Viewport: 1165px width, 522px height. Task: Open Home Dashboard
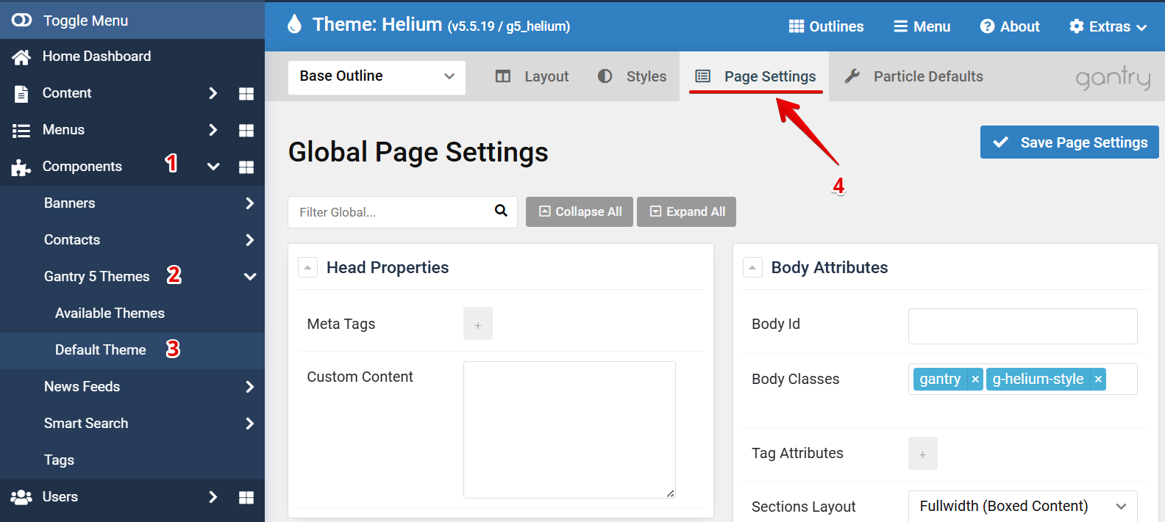pos(96,57)
